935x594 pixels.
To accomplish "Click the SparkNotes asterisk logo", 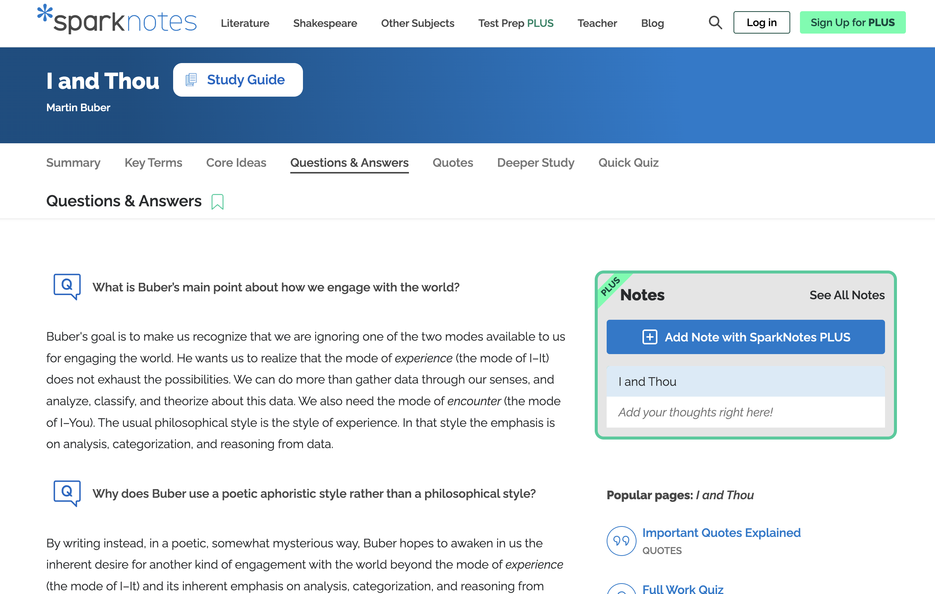I will point(45,13).
